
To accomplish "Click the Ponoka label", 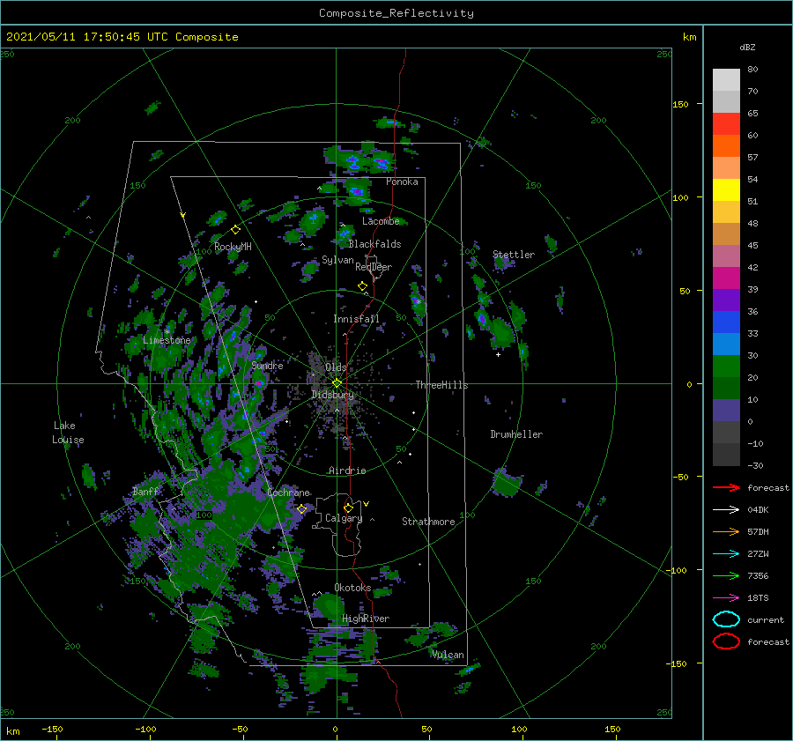I will click(402, 182).
